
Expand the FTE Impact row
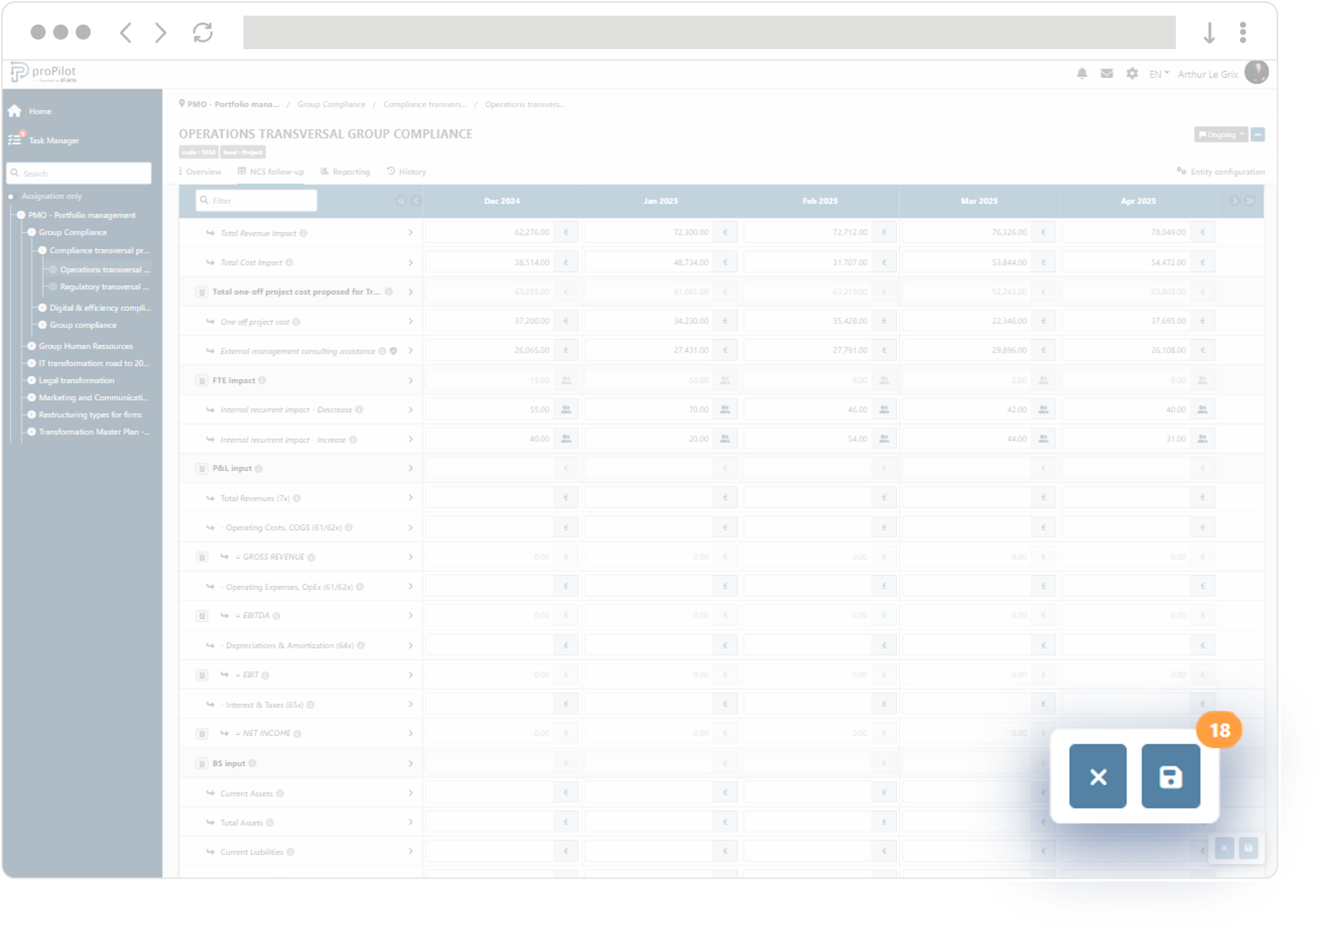[409, 381]
